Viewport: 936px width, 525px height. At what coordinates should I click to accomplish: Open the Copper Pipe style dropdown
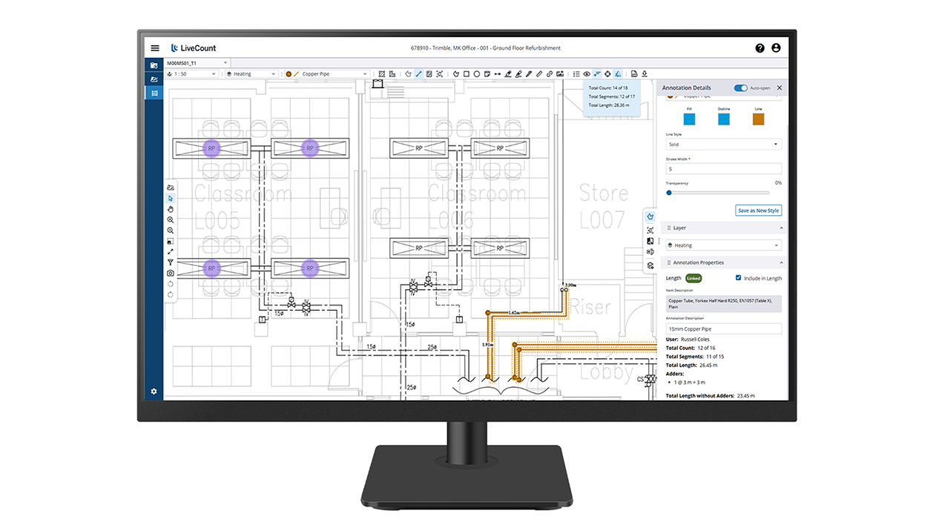pos(326,74)
